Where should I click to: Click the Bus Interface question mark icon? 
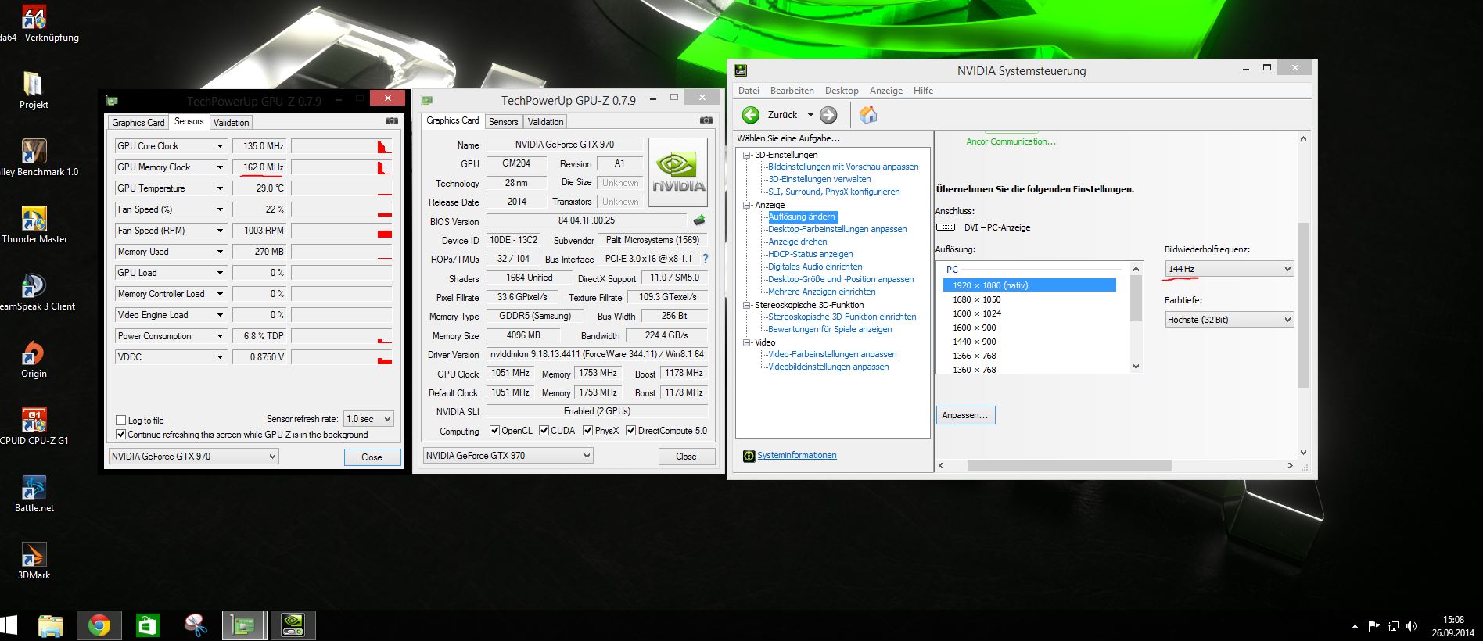pos(706,259)
